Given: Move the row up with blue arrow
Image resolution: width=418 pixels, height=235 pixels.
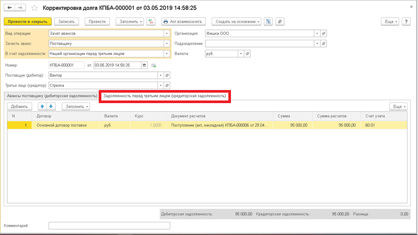Looking at the screenshot, I should point(42,107).
